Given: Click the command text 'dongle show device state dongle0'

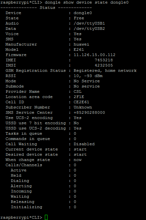Looking at the screenshot, I should [87, 3].
